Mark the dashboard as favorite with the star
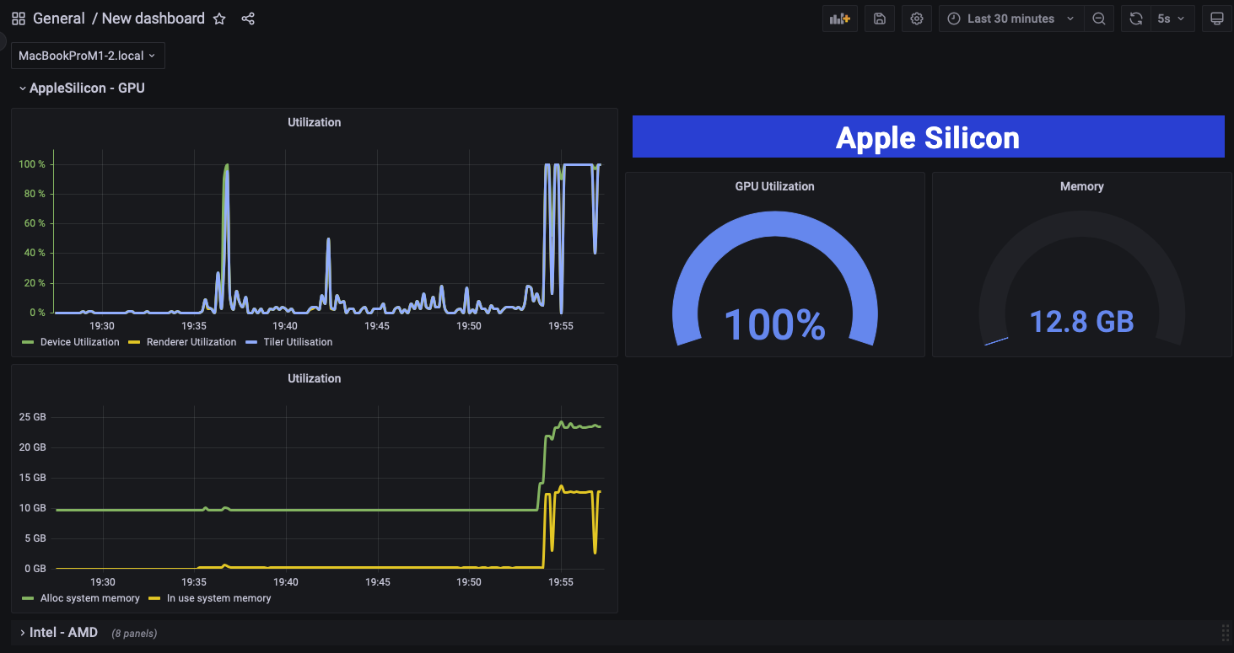The height and width of the screenshot is (653, 1234). coord(219,19)
